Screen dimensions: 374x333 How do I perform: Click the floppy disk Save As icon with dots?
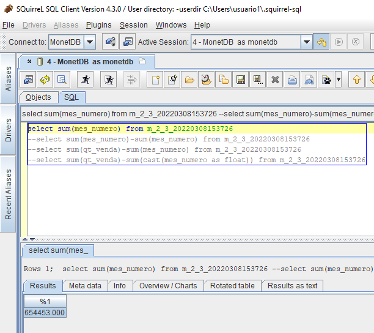258,80
